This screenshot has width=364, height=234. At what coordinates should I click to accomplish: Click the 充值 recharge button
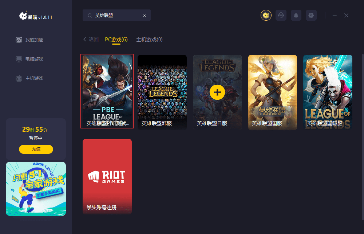pos(36,149)
